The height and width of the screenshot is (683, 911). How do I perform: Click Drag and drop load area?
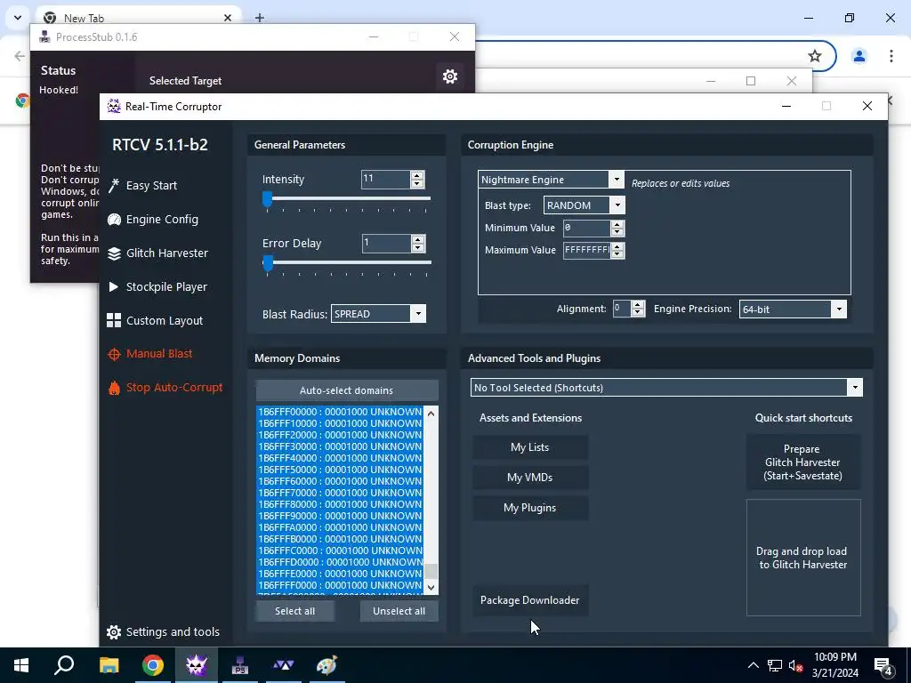point(803,558)
